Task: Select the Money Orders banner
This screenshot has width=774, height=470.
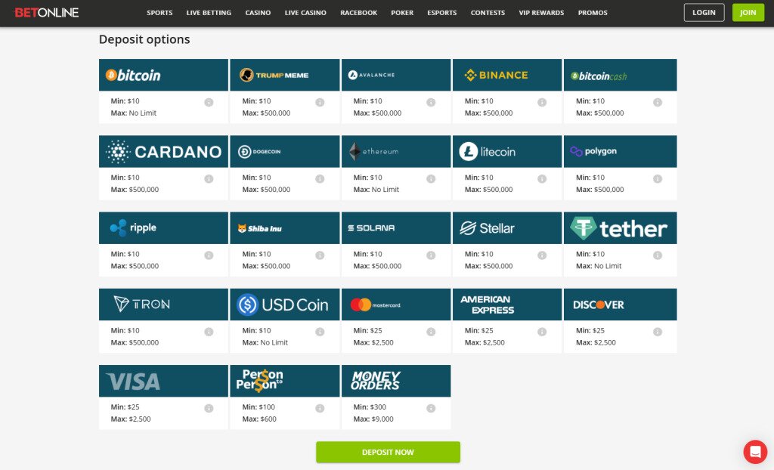Action: (x=396, y=381)
